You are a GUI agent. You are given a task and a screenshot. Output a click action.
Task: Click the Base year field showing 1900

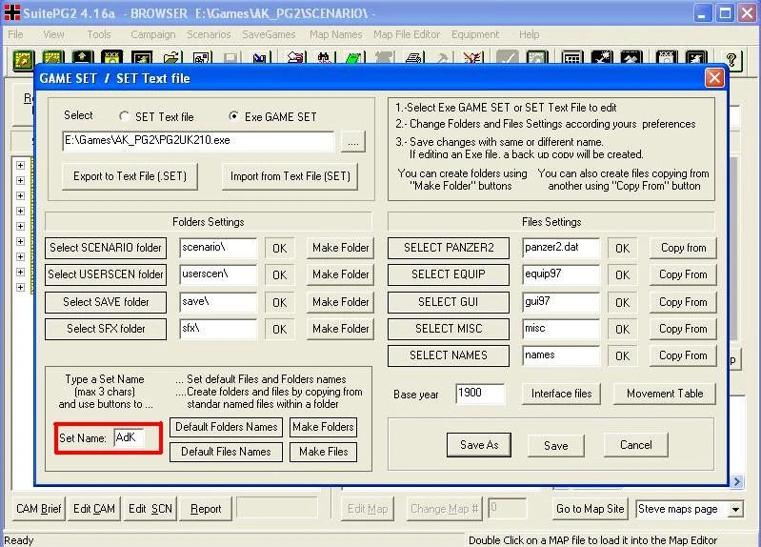pos(480,394)
